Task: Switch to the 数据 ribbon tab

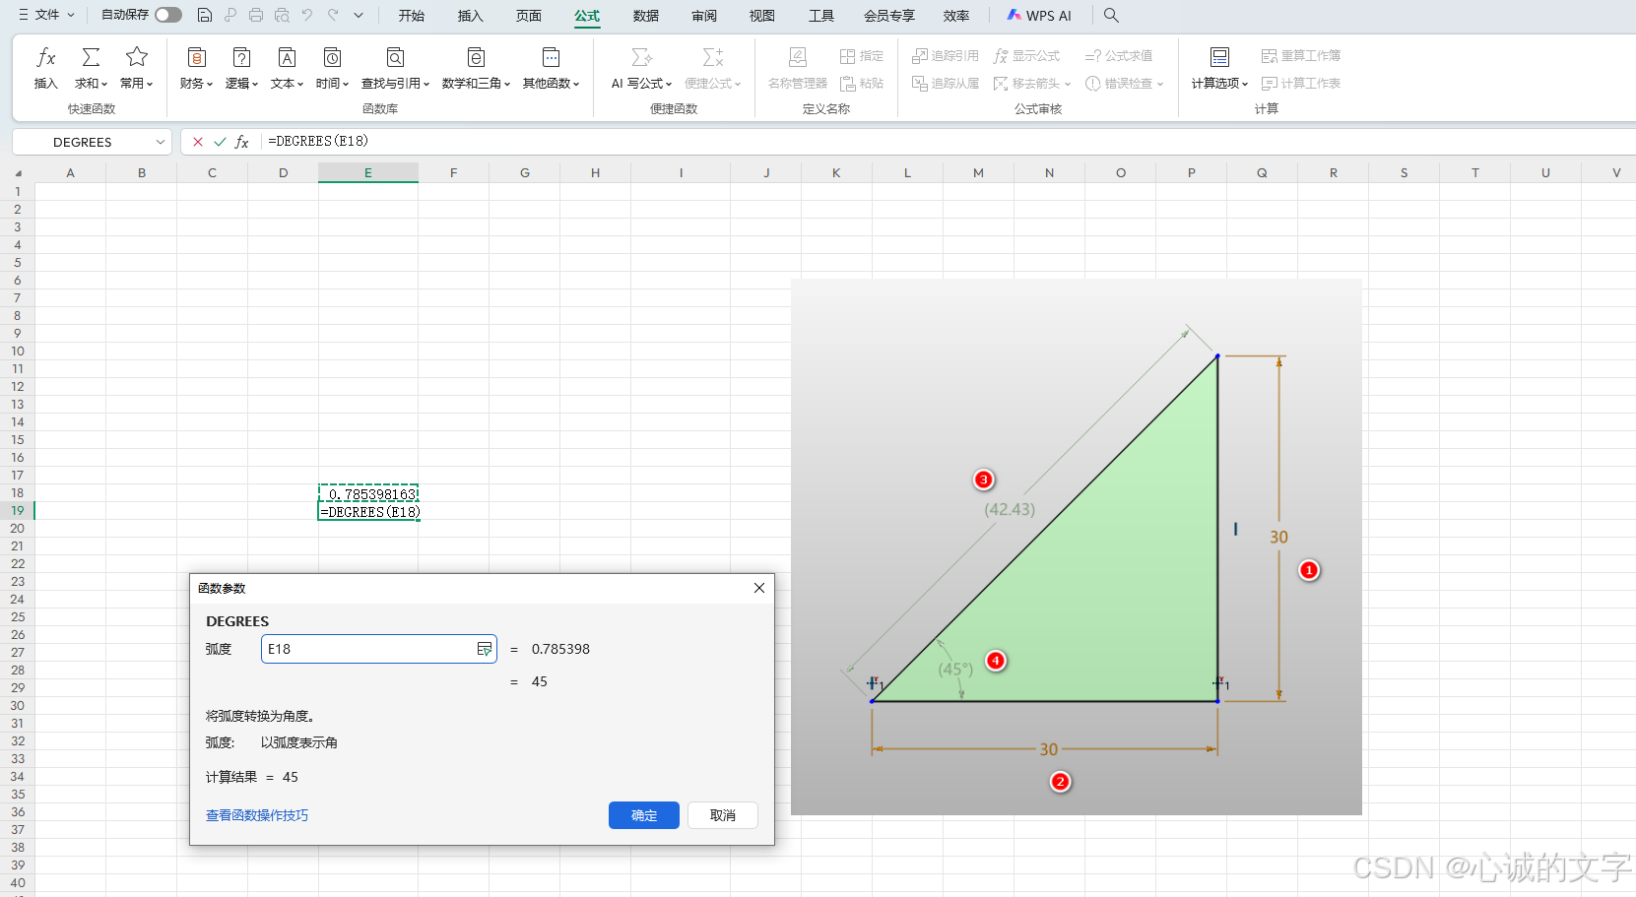Action: [x=645, y=16]
